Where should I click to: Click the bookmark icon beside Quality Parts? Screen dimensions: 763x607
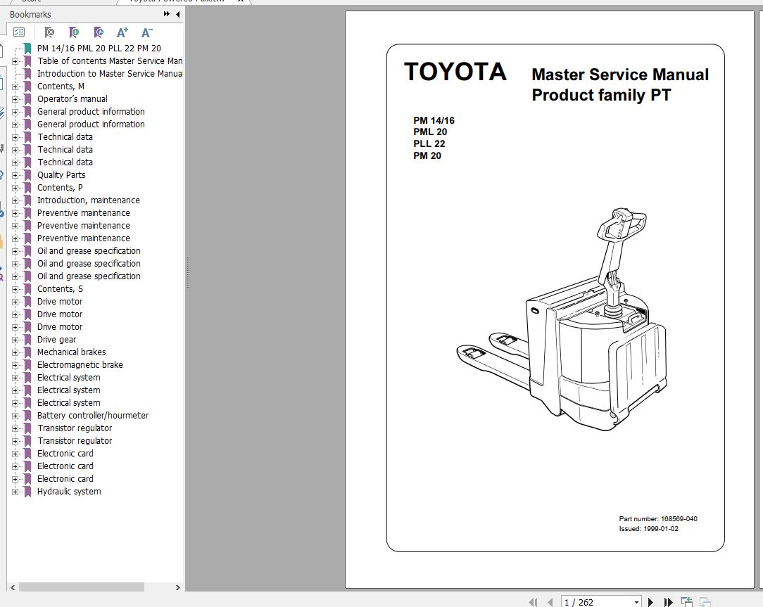pos(27,174)
